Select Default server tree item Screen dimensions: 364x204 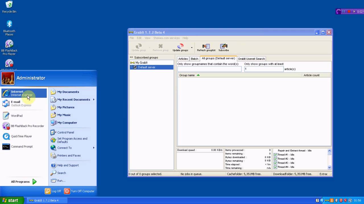pyautogui.click(x=152, y=67)
